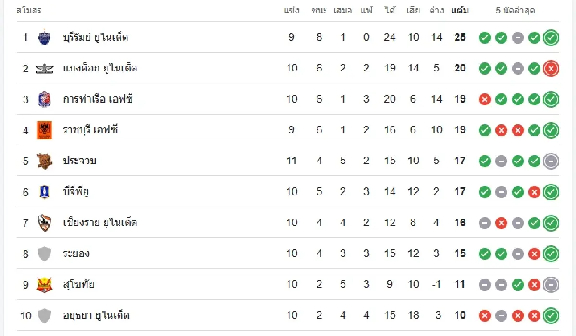Screen dimensions: 576x336
Task: Open the บุรีรัมย์ ยูไนเต็ด team link
Action: click(96, 37)
